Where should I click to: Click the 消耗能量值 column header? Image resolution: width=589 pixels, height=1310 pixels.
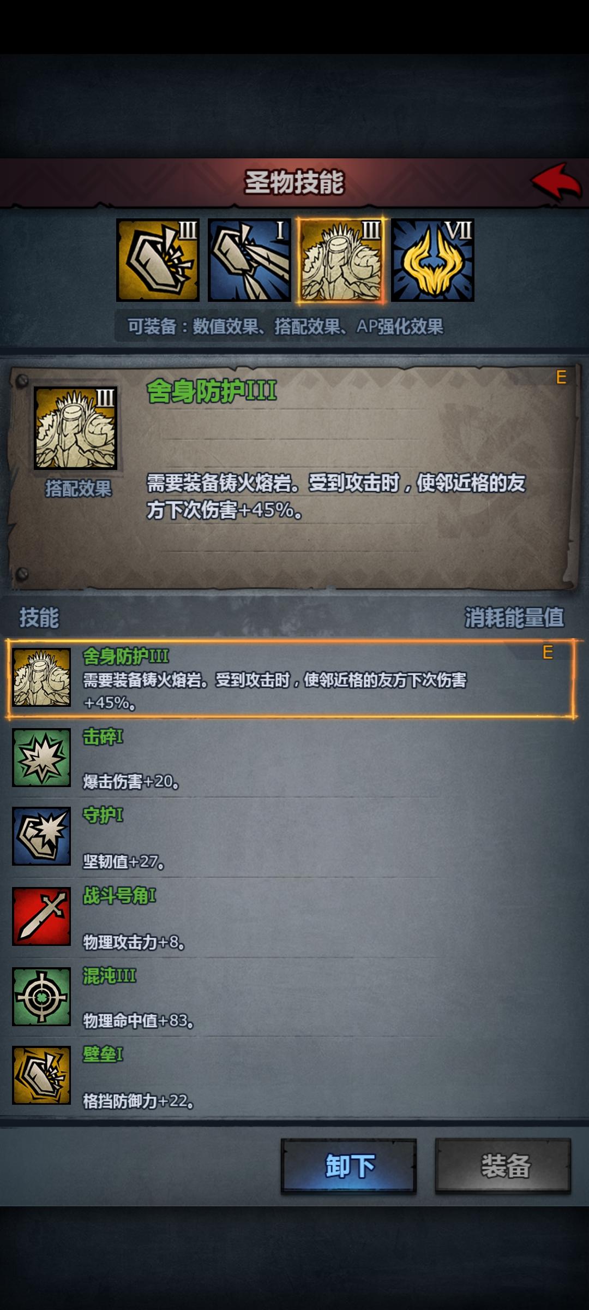coord(514,617)
